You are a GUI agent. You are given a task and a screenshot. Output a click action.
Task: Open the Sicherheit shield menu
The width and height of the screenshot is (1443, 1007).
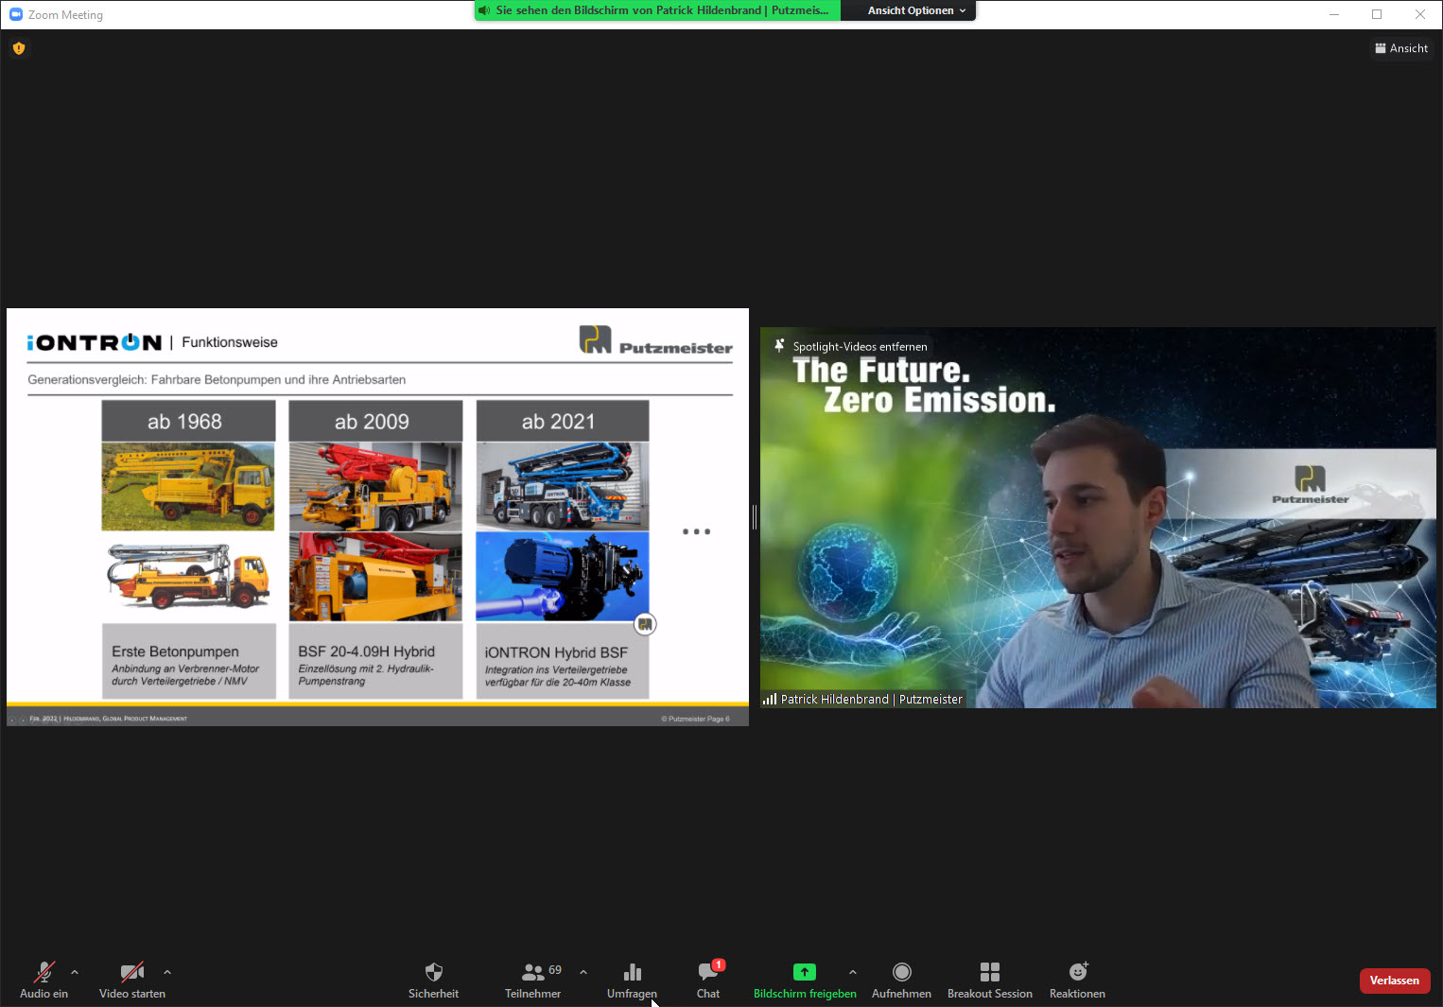coord(434,981)
